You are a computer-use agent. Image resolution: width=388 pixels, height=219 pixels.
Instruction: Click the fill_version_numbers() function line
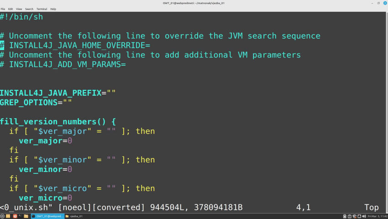pyautogui.click(x=58, y=121)
